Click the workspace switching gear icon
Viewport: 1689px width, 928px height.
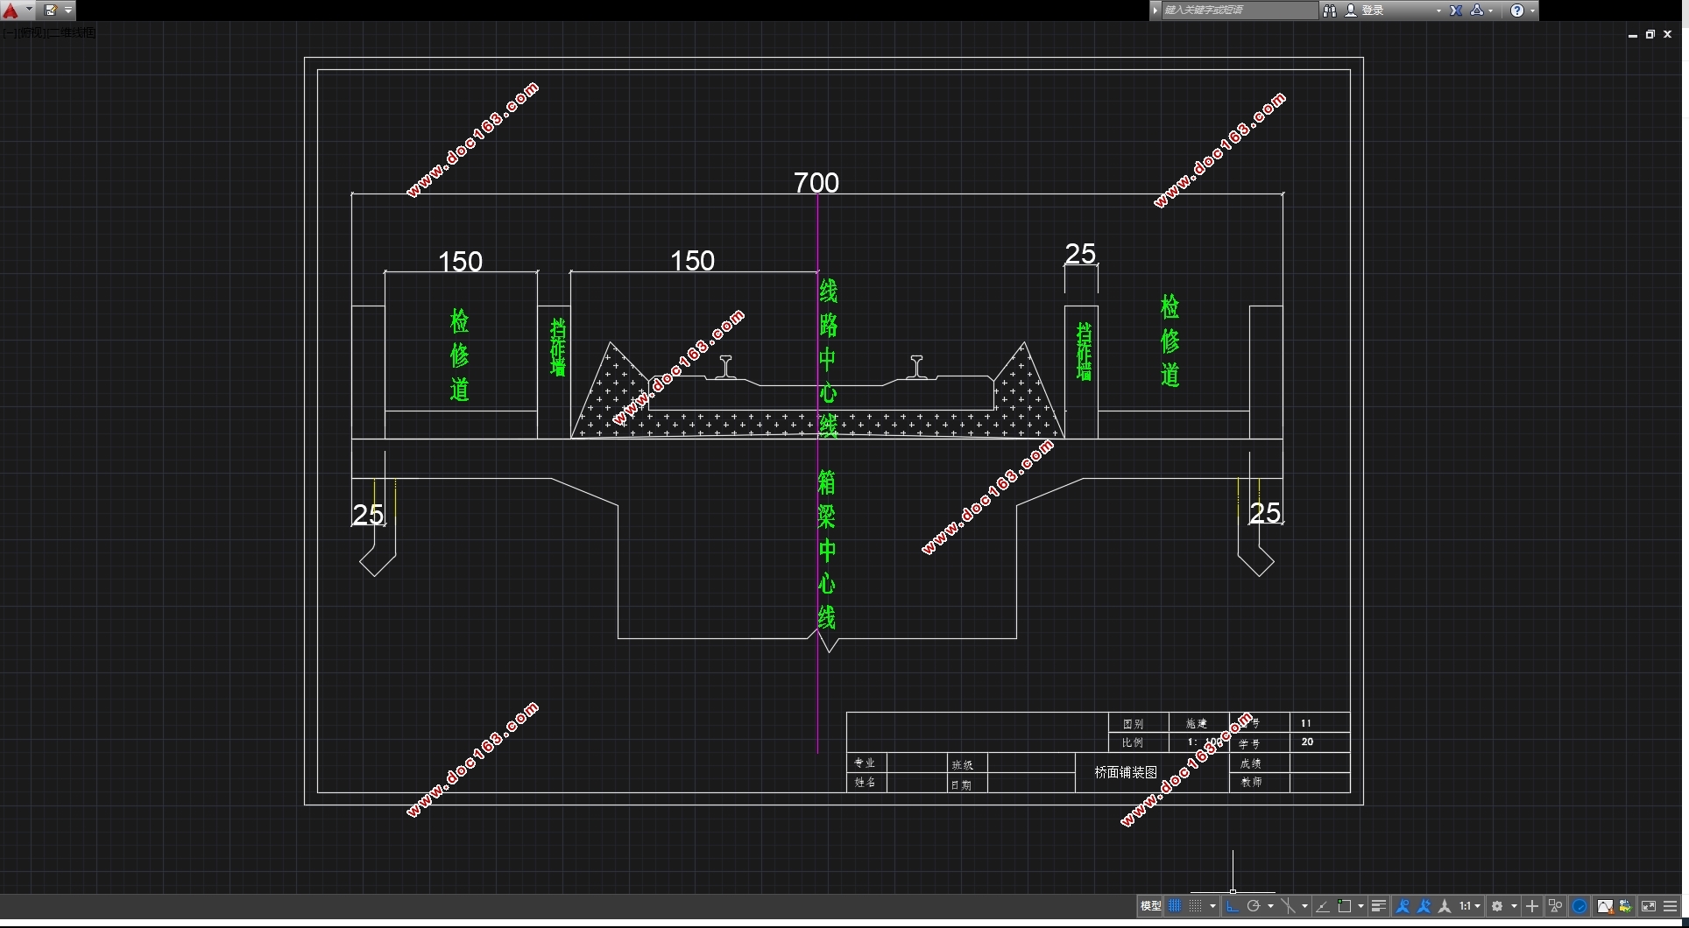(x=1497, y=906)
